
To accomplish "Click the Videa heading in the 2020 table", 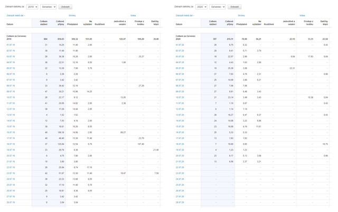I will (x=302, y=15).
